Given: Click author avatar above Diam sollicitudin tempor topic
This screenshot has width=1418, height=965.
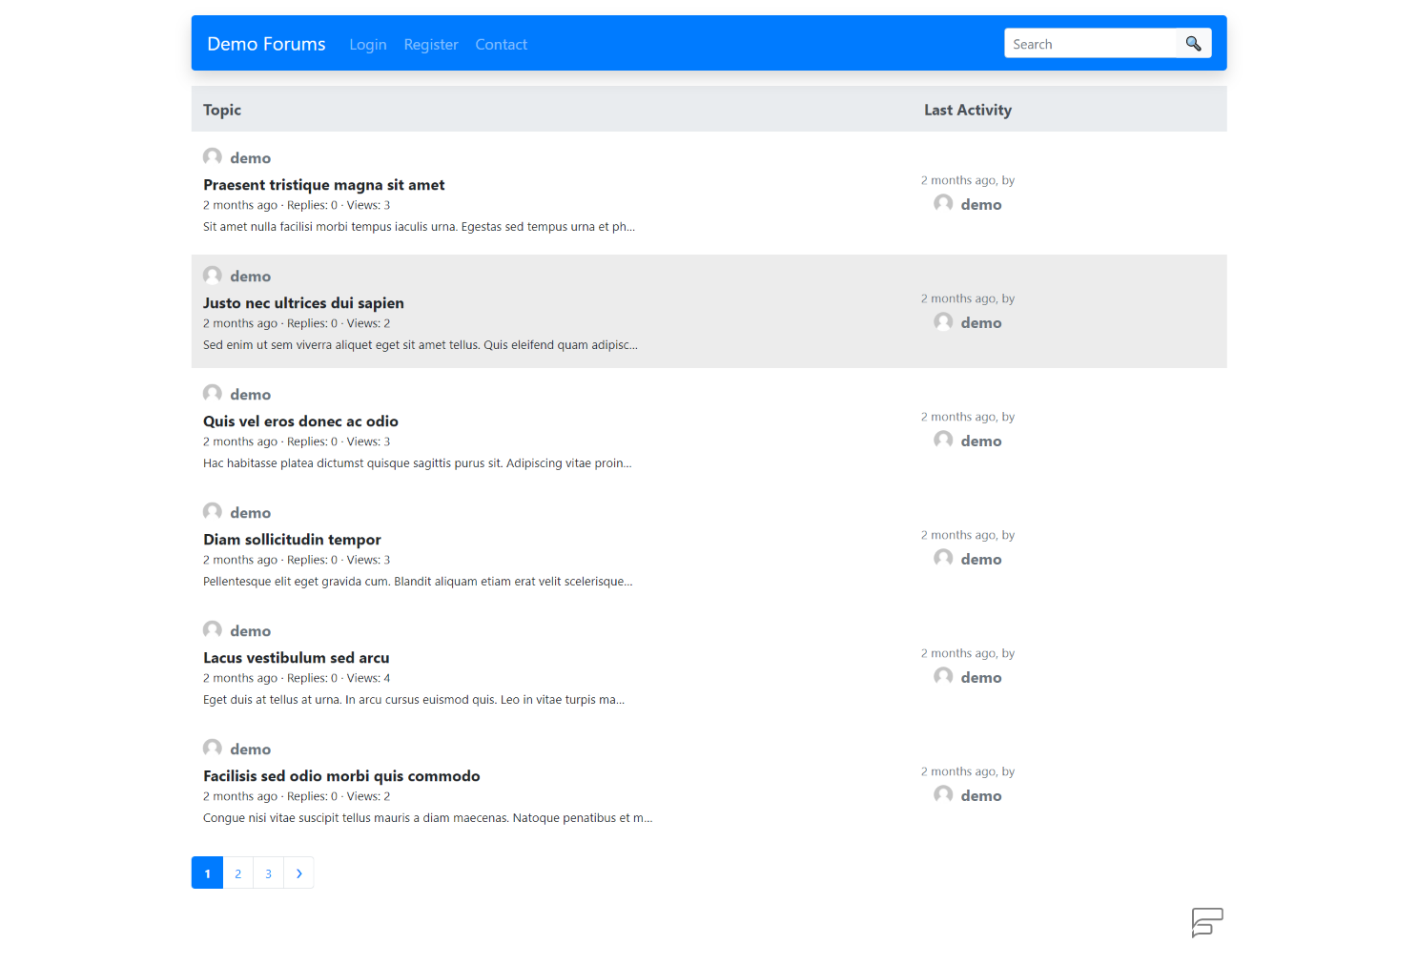Looking at the screenshot, I should (x=213, y=511).
